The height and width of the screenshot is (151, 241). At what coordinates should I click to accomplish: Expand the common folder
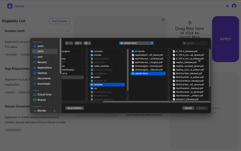107,51
